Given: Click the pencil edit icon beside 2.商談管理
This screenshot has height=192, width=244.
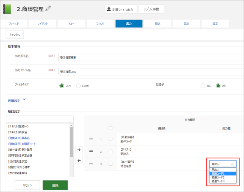Looking at the screenshot, I should click(x=48, y=8).
